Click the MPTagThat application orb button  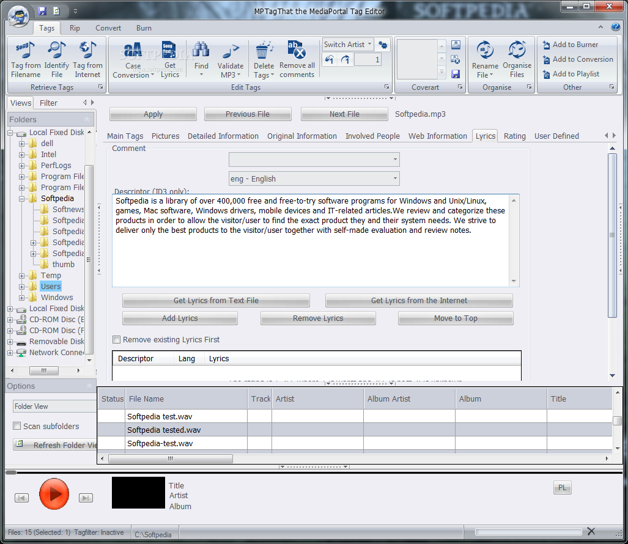[18, 16]
